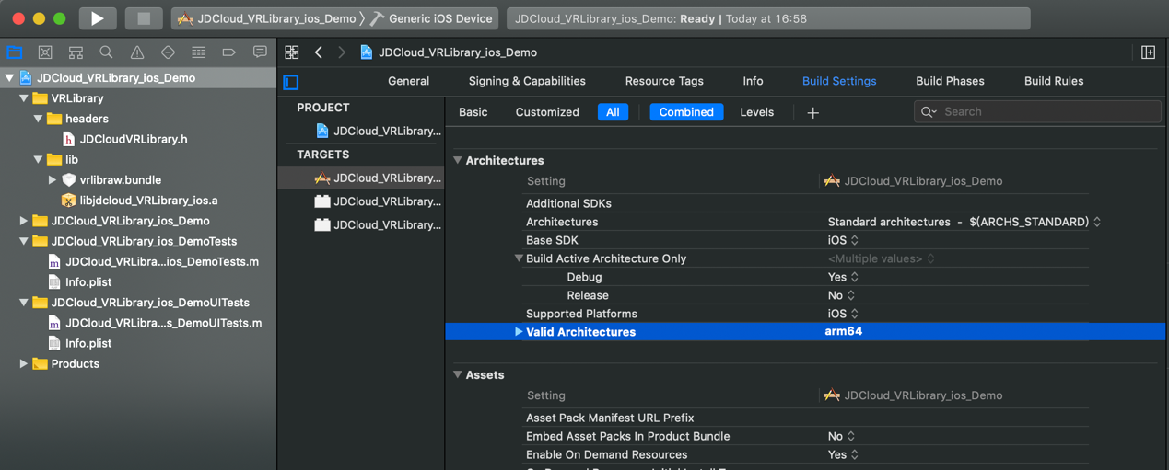Image resolution: width=1169 pixels, height=470 pixels.
Task: Open the Test navigator diamond icon
Action: click(x=168, y=52)
